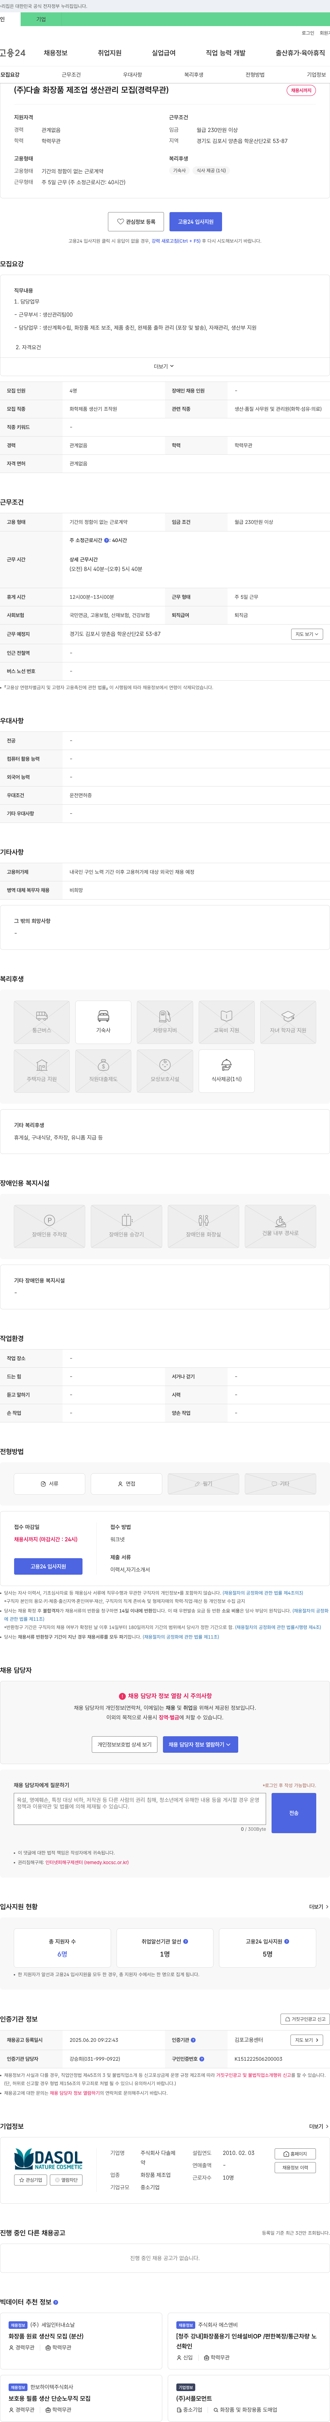The width and height of the screenshot is (330, 2422).
Task: Switch to the 전형방법 tab
Action: (255, 74)
